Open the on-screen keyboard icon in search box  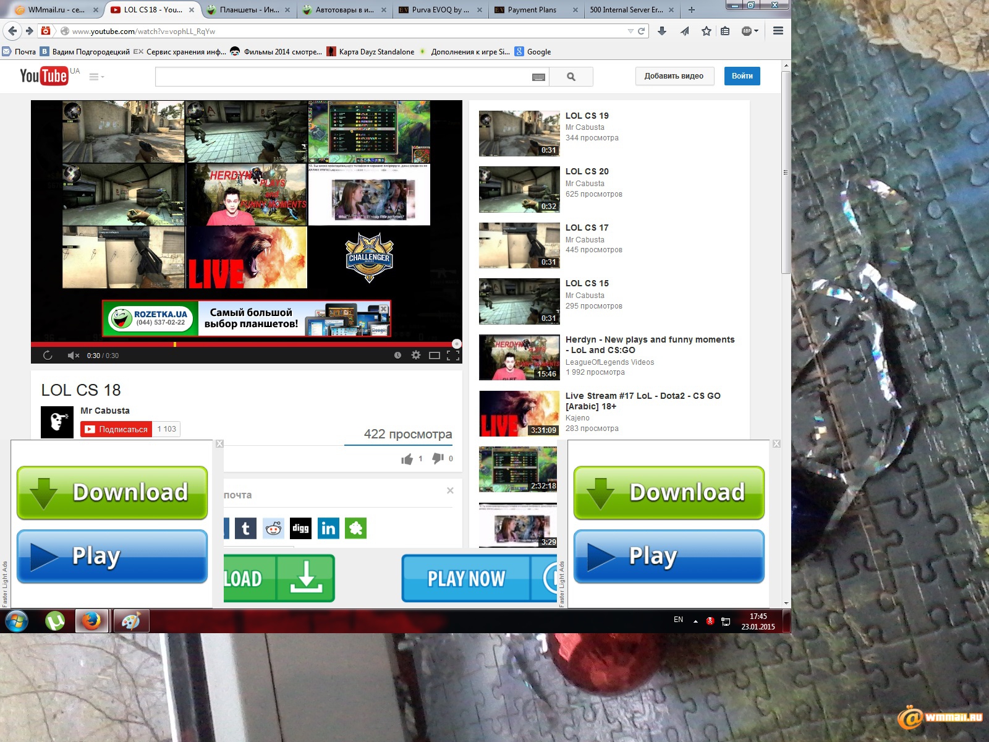point(538,77)
